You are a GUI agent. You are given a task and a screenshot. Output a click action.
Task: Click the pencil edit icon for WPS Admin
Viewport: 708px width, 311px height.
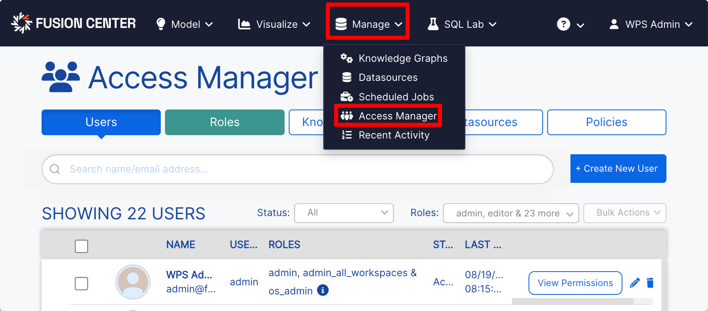click(x=634, y=283)
